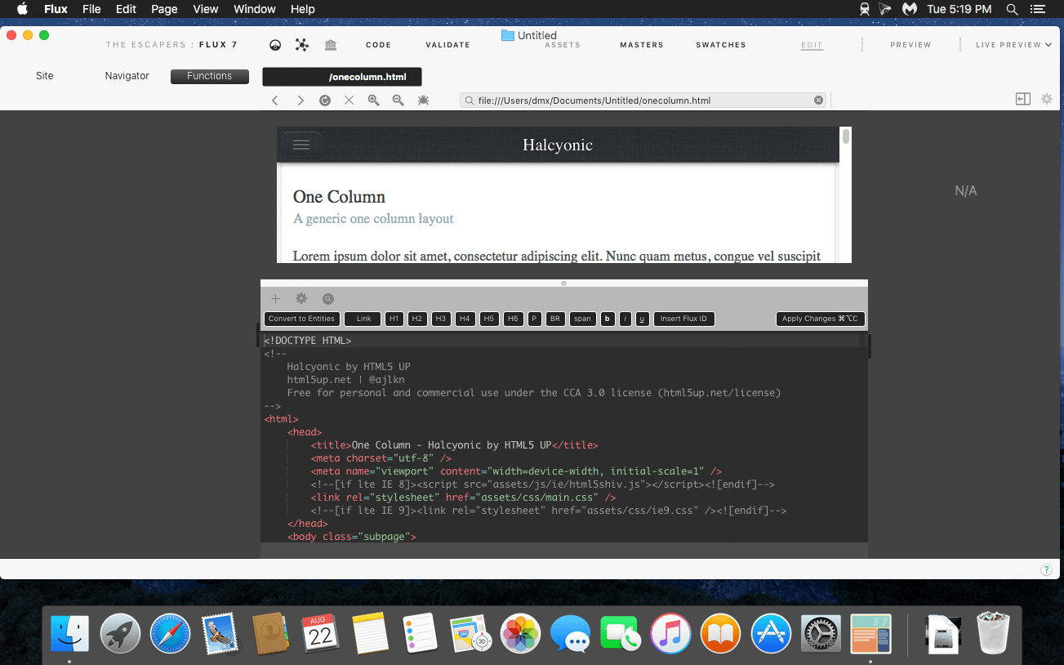Image resolution: width=1064 pixels, height=665 pixels.
Task: Insert an H6 heading tag
Action: pos(513,319)
